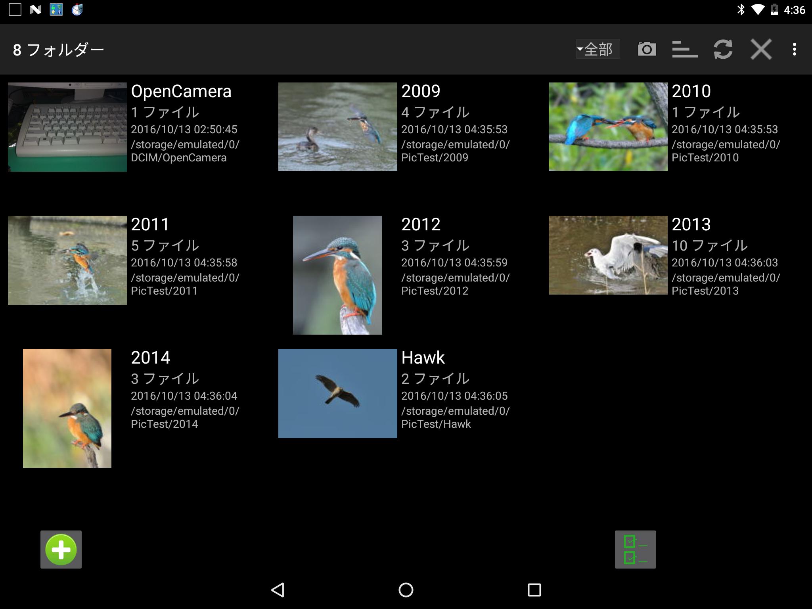Screen dimensions: 812x609
Task: Click the 2 ファイル count text
Action: pos(435,379)
